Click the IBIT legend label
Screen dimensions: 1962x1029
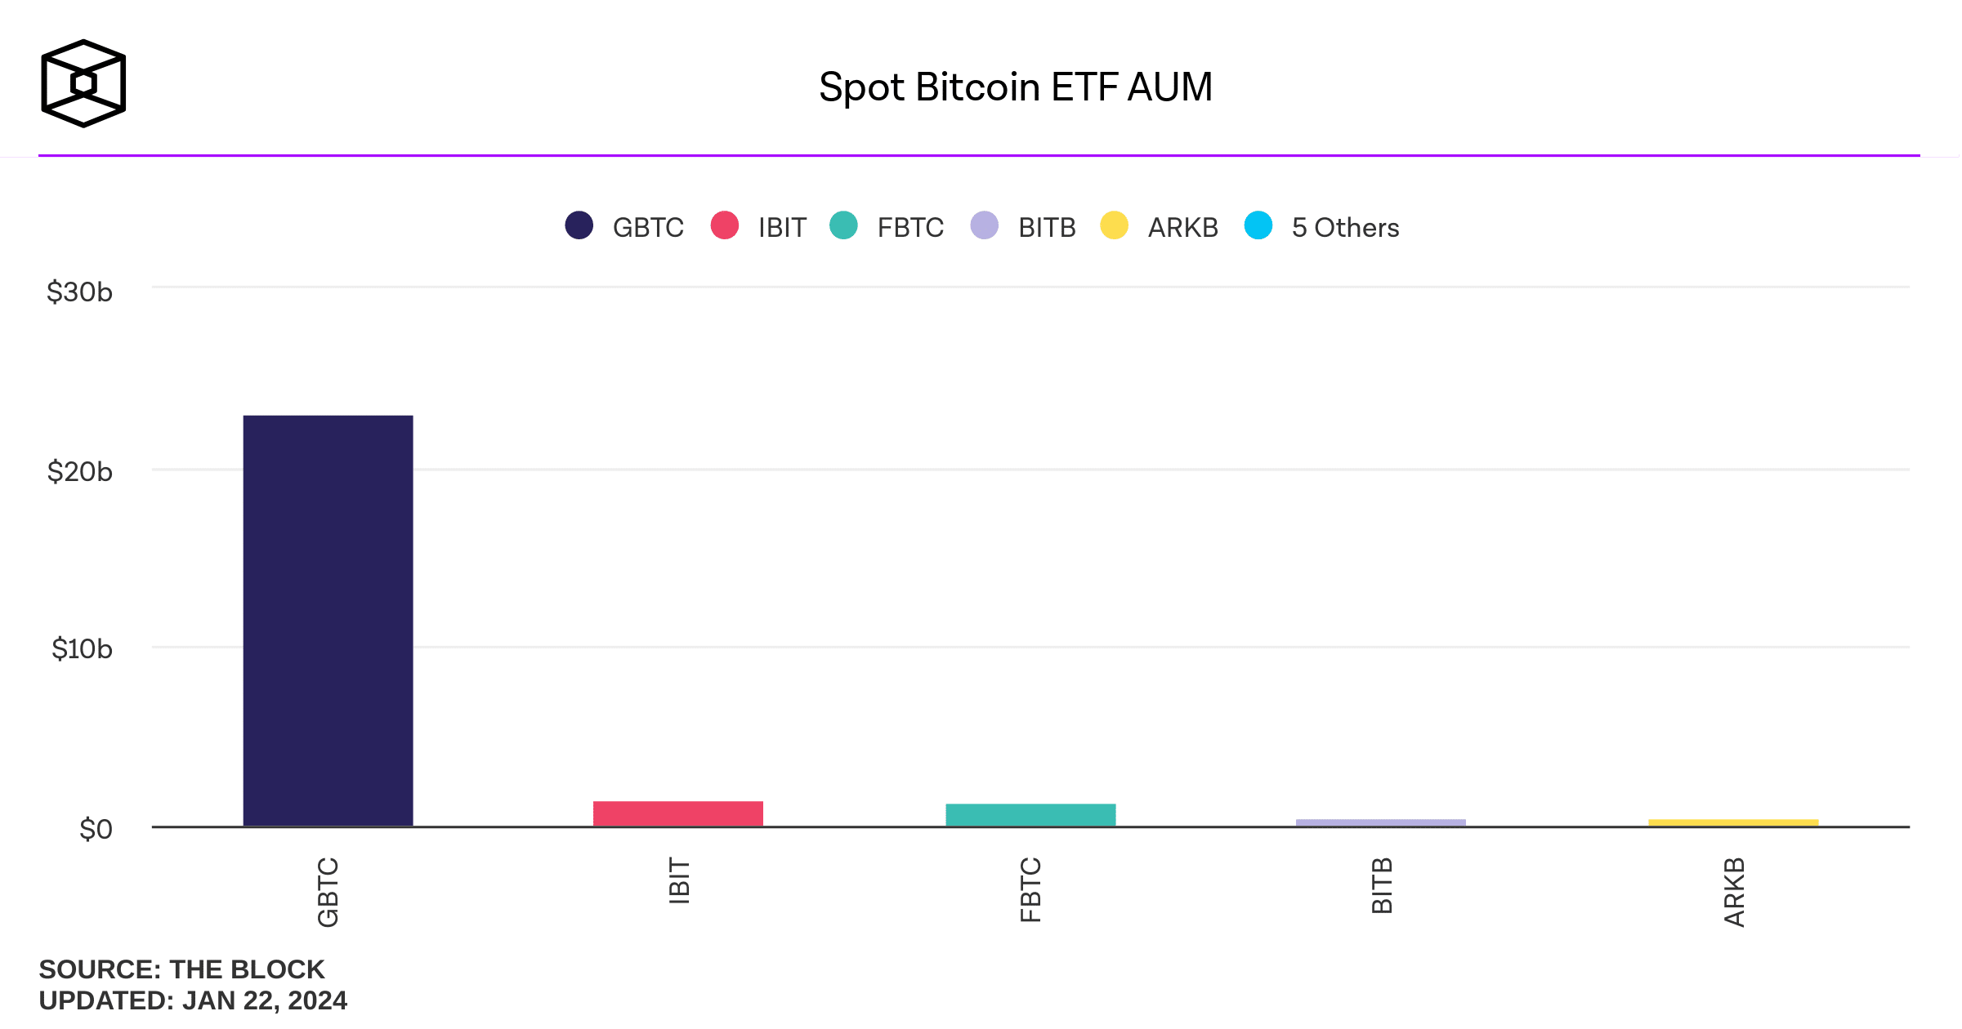(x=782, y=227)
